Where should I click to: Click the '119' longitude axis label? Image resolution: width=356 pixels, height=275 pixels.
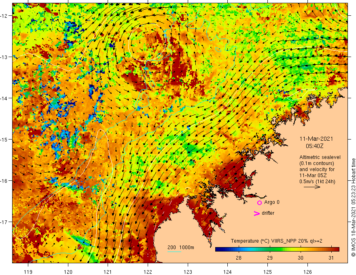click(28, 272)
